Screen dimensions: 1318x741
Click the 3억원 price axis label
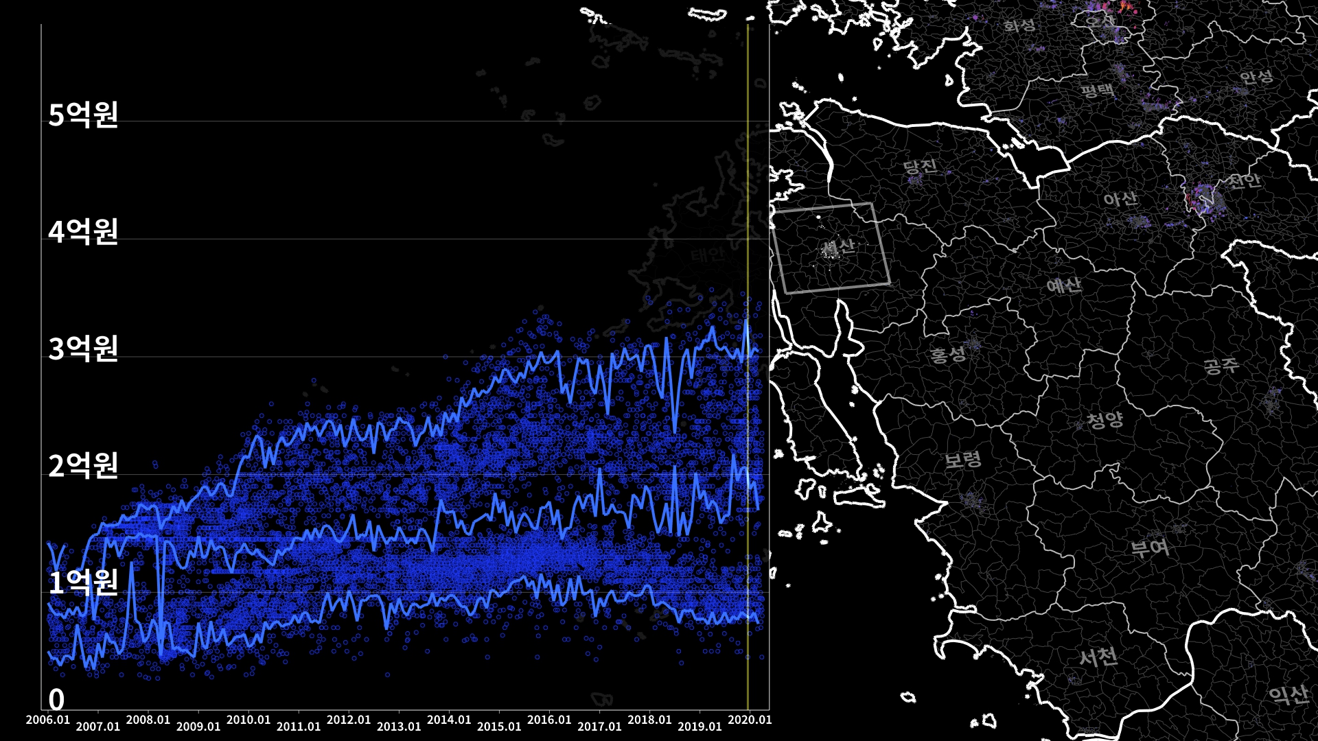click(x=83, y=349)
